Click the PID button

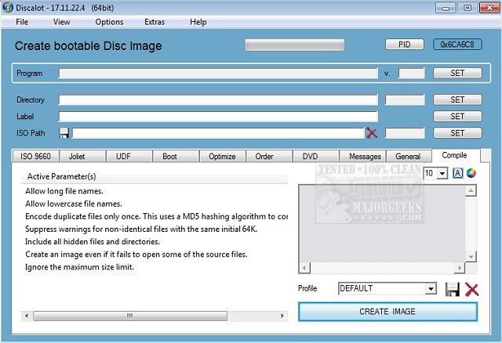[x=405, y=45]
